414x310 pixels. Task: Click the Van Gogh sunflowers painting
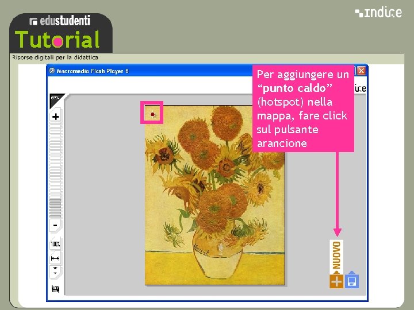[215, 195]
